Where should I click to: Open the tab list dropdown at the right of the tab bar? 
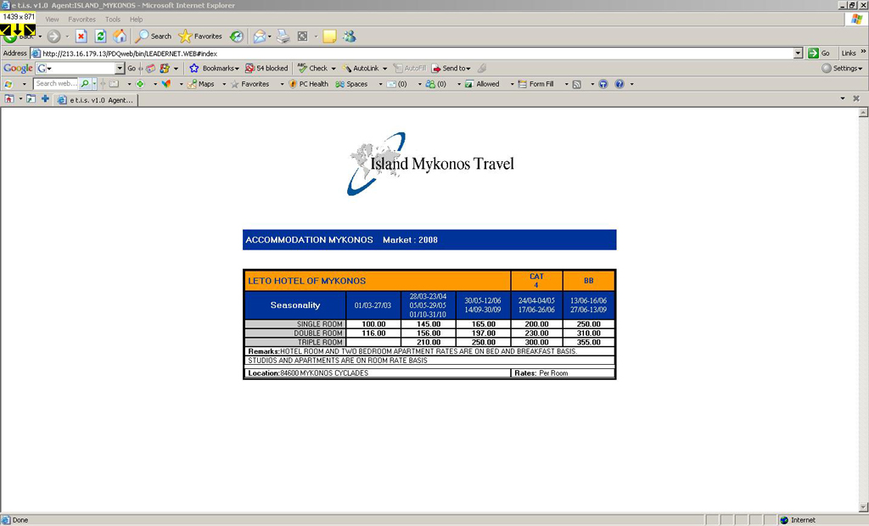(x=843, y=98)
